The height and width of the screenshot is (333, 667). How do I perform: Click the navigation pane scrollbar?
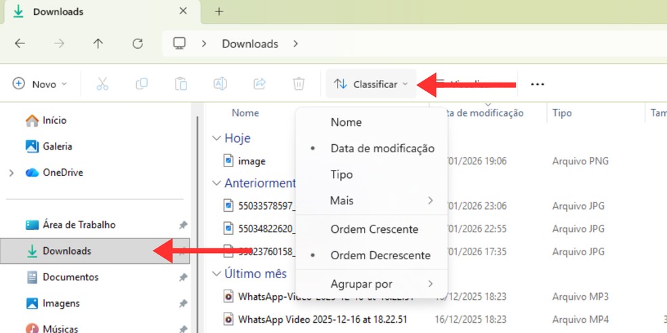coord(197,224)
